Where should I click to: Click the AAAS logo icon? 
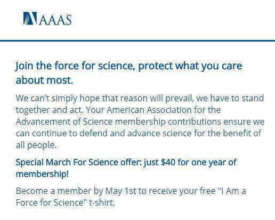tap(30, 18)
